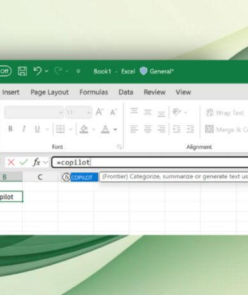
Task: Click Increase Indent icon
Action: coord(190,129)
